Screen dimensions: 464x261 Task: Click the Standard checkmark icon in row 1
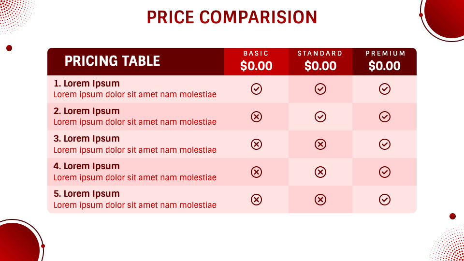click(x=320, y=89)
